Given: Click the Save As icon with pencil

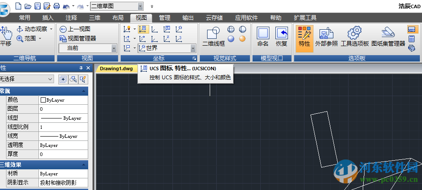Looking at the screenshot, I should point(47,6).
